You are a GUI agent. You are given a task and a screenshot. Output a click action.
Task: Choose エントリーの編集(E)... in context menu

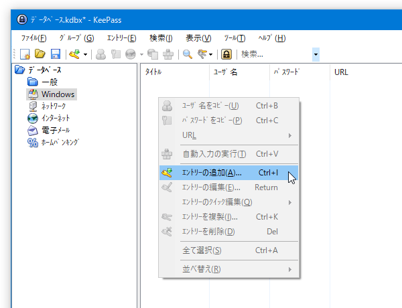pos(228,187)
